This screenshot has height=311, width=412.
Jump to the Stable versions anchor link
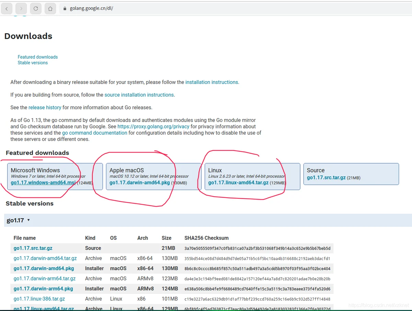(x=33, y=63)
